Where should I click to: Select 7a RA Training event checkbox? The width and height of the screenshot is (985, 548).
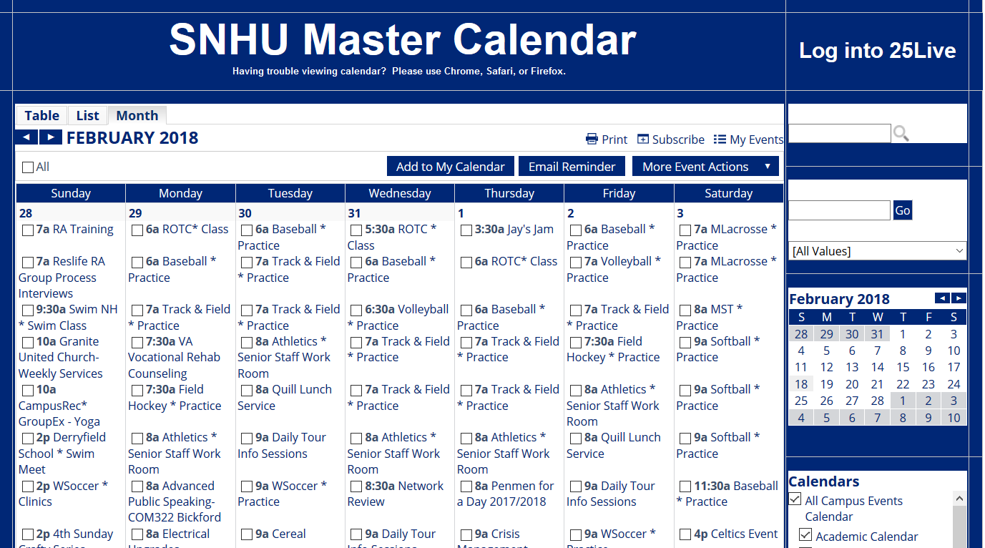coord(28,230)
